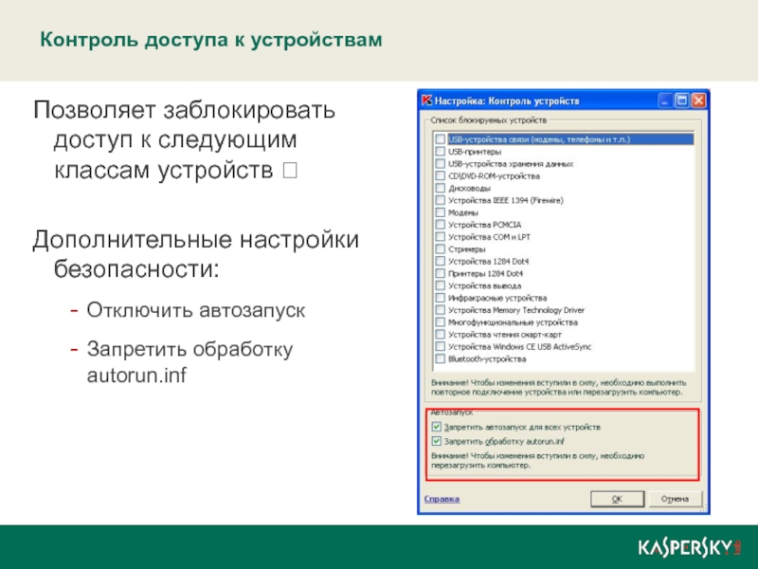The height and width of the screenshot is (569, 758).
Task: Close the Настройка: Контроль устройств dialog
Action: point(698,101)
